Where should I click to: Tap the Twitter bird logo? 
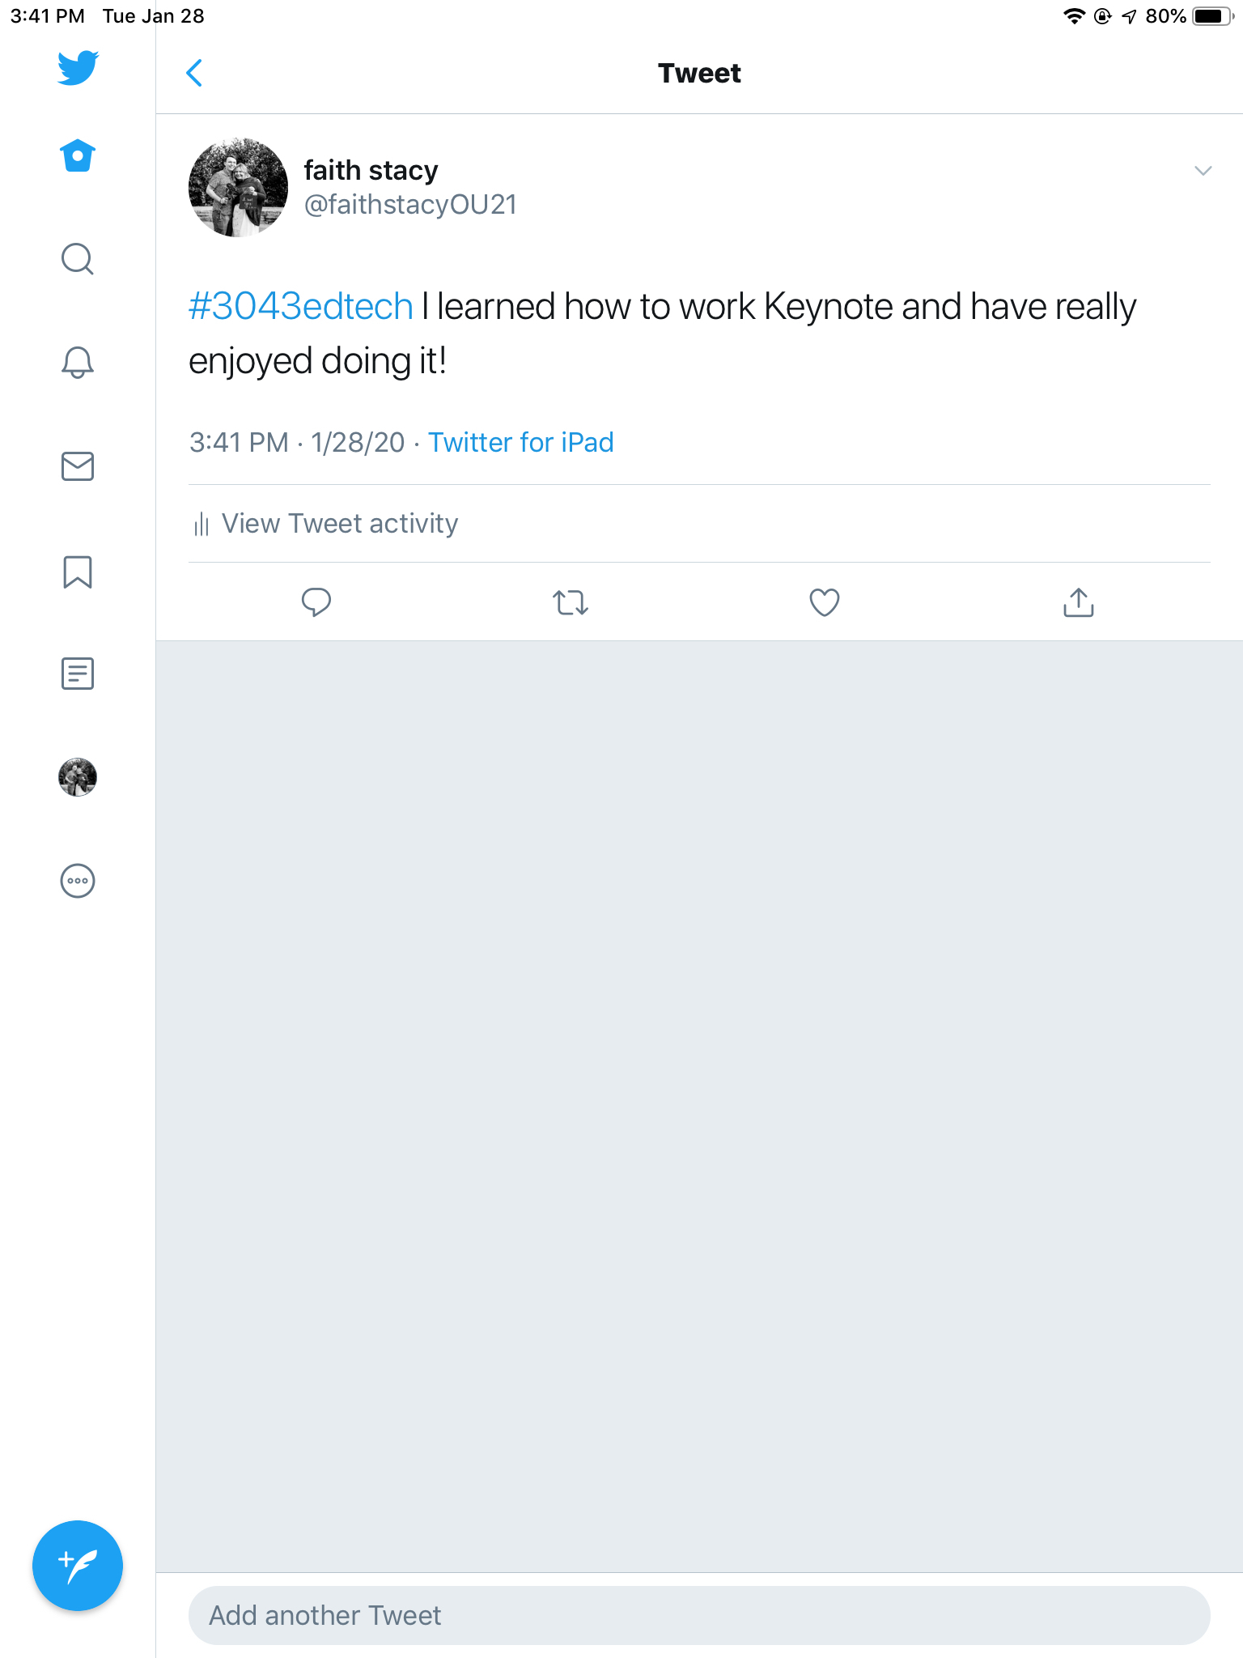(78, 68)
